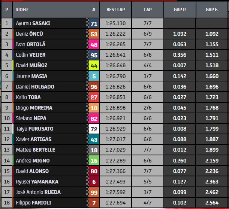Screen dimensions: 229x209
Task: Click Sasaki's best lap time 1:25.130
Action: click(x=116, y=23)
